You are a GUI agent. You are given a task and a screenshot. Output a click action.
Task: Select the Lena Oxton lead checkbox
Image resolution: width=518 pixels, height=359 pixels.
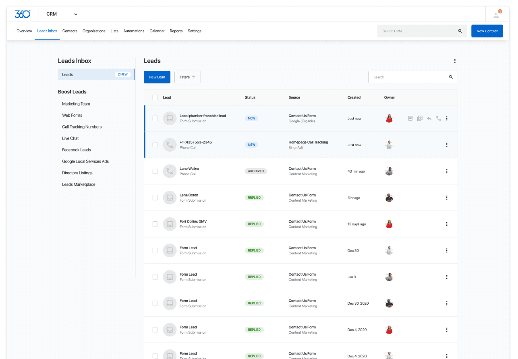pyautogui.click(x=155, y=198)
